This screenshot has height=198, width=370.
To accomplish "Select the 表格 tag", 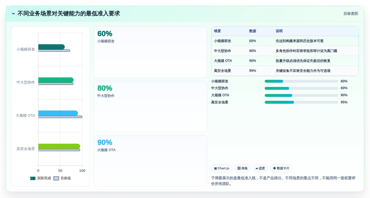I will coord(242,168).
